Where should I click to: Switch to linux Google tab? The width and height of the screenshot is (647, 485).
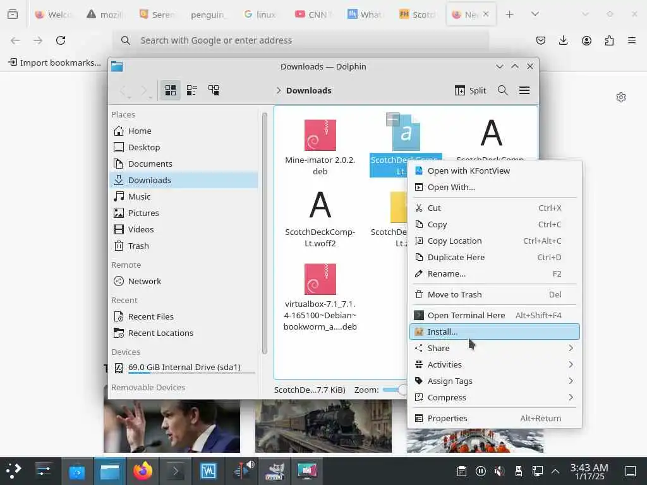[x=260, y=15]
